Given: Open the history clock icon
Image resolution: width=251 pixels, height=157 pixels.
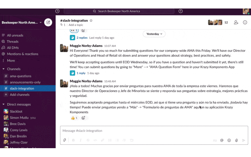Looking at the screenshot, I should (57, 11).
